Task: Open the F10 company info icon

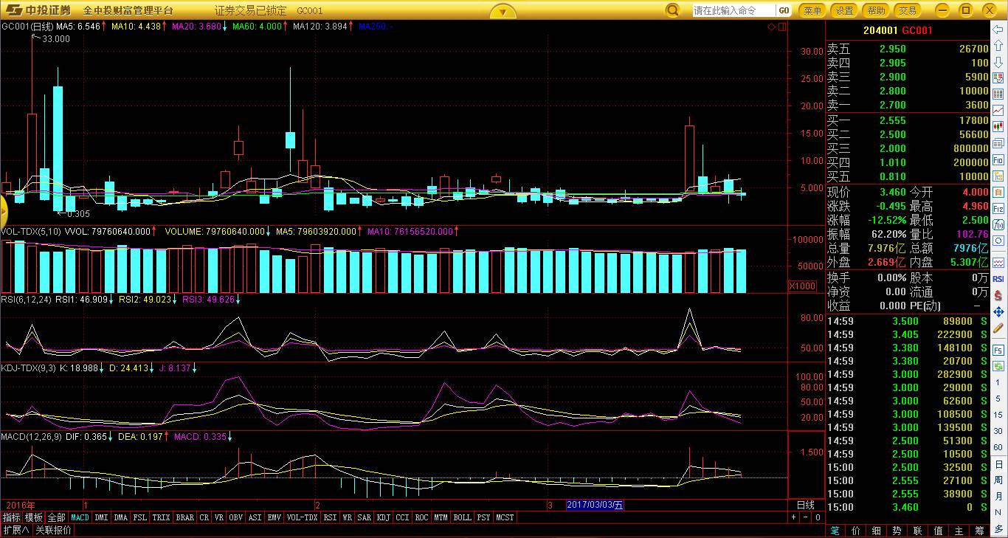Action: tap(998, 159)
